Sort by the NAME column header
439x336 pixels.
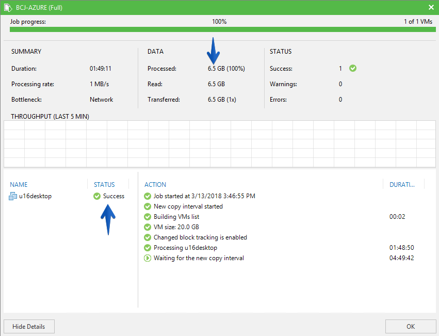tap(19, 185)
